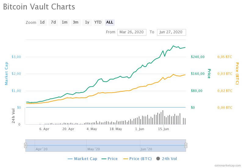
Task: Select the ALL zoom range
Action: [x=110, y=22]
